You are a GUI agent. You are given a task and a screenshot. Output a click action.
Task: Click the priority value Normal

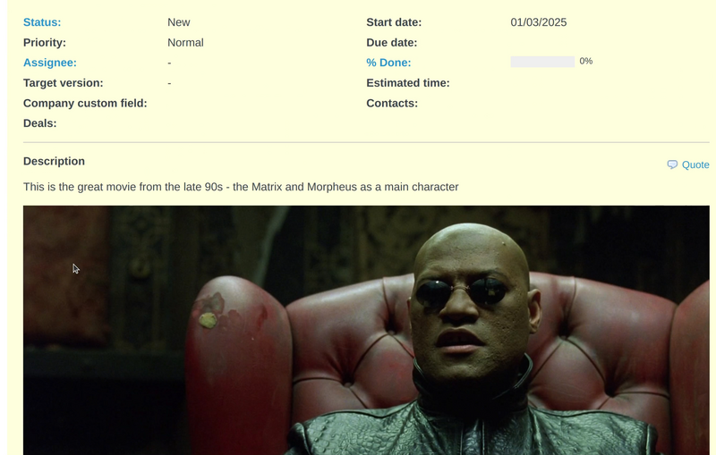tap(185, 43)
